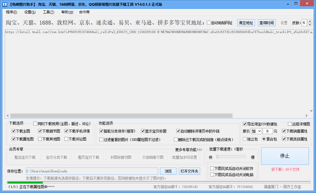Image resolution: width=316 pixels, height=193 pixels.
Task: Click the 整页宝贝下载 button
Action: 88,157
